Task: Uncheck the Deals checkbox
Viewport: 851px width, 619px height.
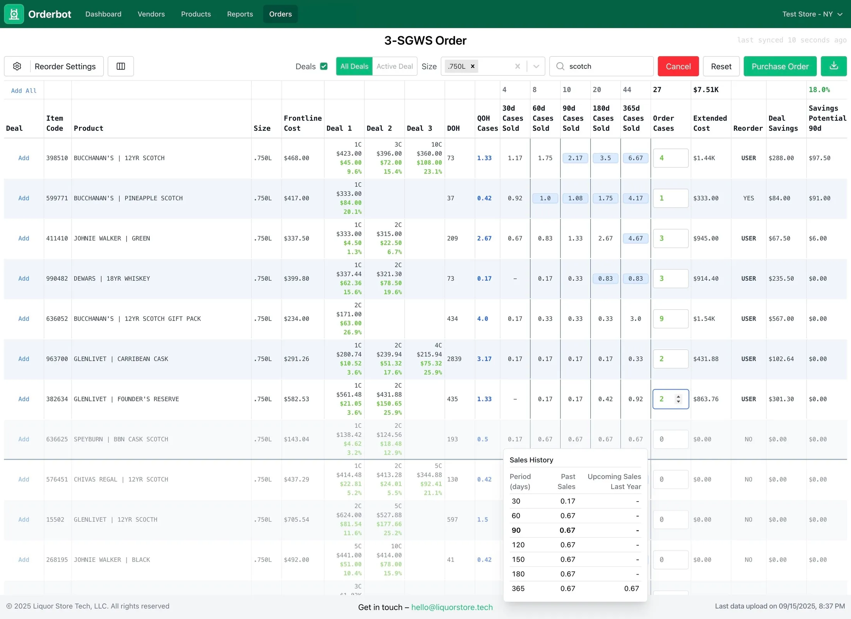Action: point(324,67)
